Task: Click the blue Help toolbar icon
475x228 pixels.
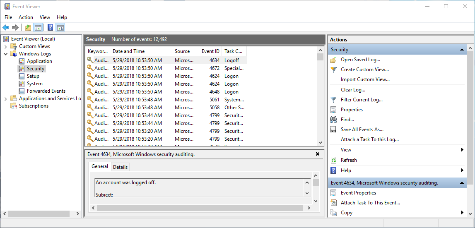Action: pyautogui.click(x=50, y=28)
